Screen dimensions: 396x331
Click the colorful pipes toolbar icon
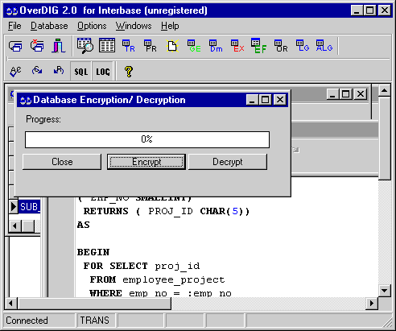tap(59, 46)
